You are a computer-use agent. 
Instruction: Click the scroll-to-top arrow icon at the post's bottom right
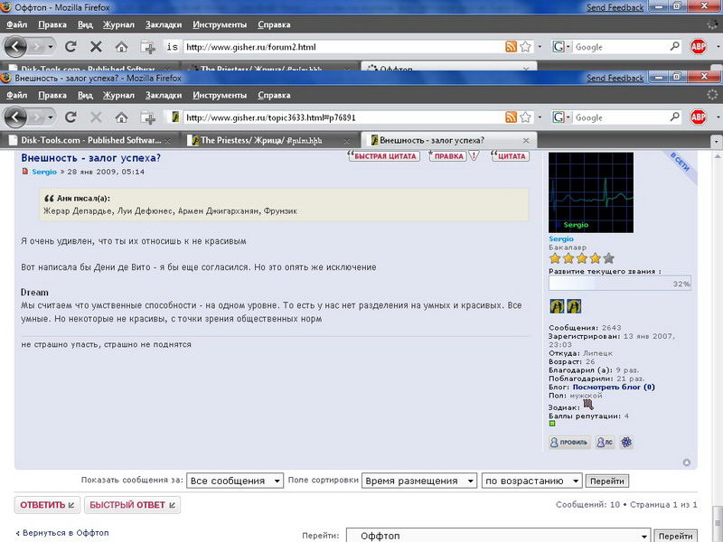click(687, 463)
